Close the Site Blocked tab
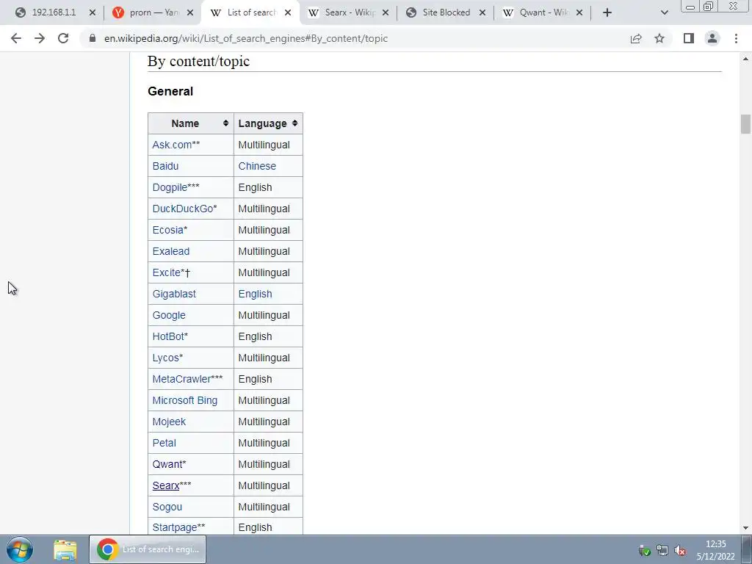 point(482,12)
